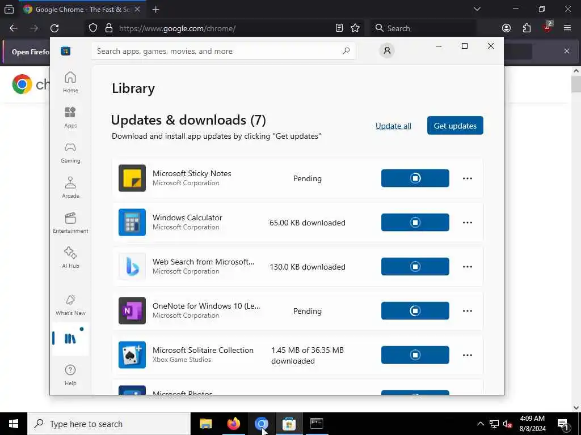
Task: Click the Microsoft Solitaire Collection icon
Action: [x=132, y=355]
